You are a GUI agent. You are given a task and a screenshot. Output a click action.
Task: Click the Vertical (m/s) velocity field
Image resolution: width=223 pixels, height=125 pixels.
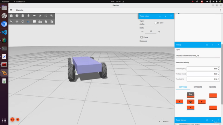203,74
